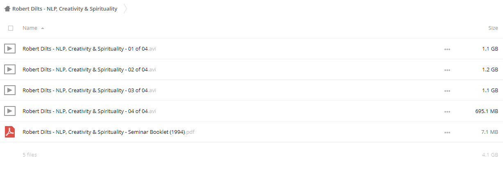Sort files by the Name column
503x184 pixels.
(30, 28)
